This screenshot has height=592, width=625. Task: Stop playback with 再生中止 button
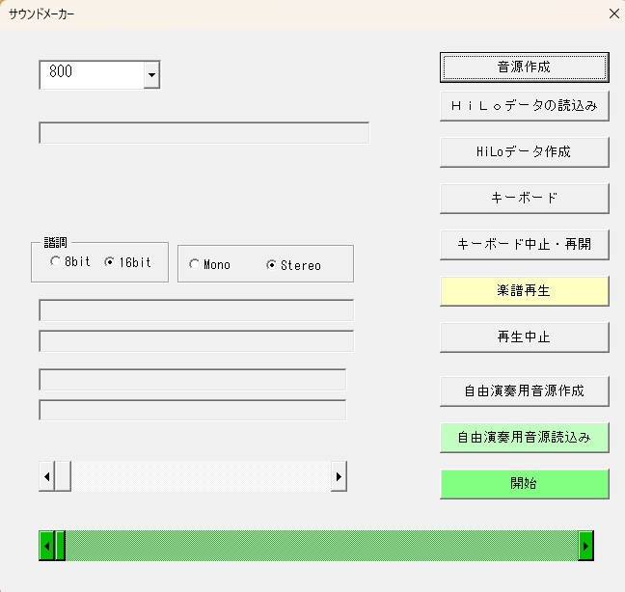[x=524, y=337]
